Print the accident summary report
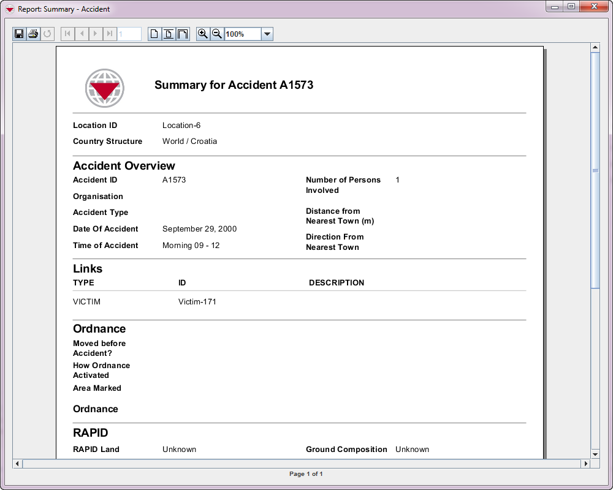 [33, 34]
